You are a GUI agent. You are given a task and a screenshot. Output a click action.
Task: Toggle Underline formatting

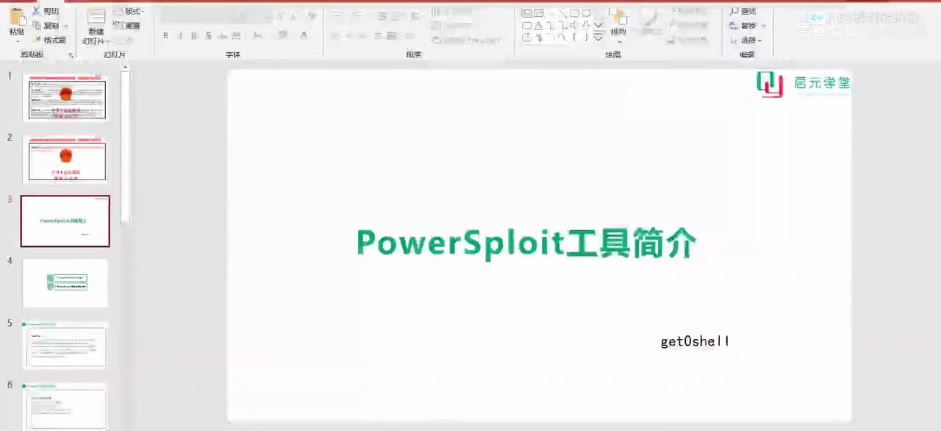click(x=194, y=35)
